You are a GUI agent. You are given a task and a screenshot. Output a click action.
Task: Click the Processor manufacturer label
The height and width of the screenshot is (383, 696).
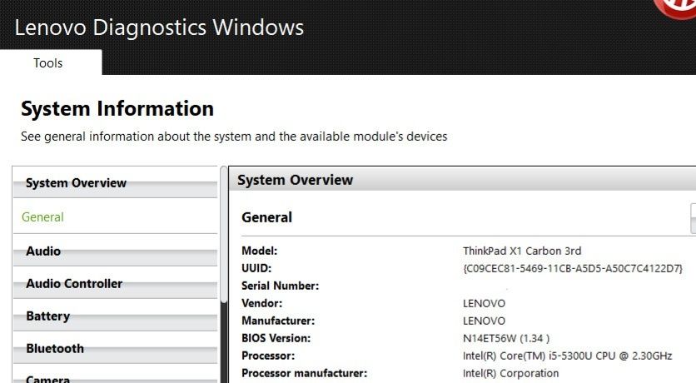[x=304, y=373]
